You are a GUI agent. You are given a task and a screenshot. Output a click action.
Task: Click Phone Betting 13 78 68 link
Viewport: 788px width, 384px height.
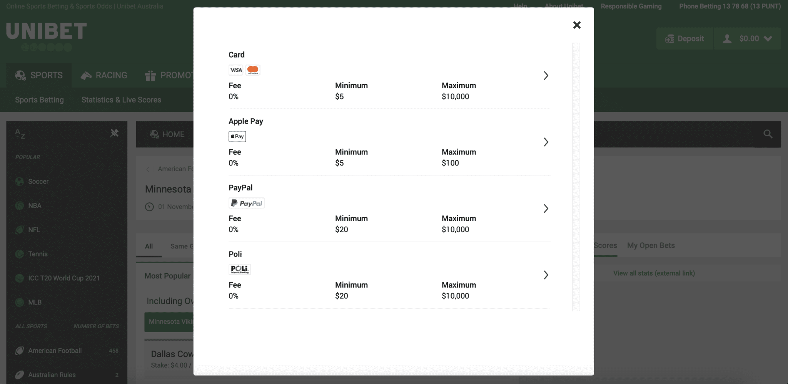click(730, 6)
